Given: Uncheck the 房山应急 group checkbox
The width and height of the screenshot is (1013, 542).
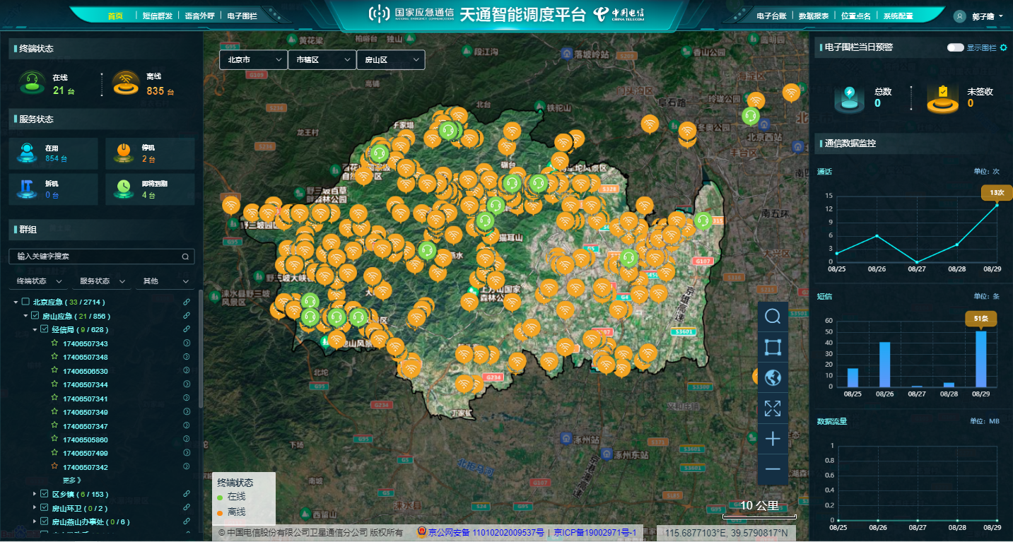Looking at the screenshot, I should pos(35,316).
